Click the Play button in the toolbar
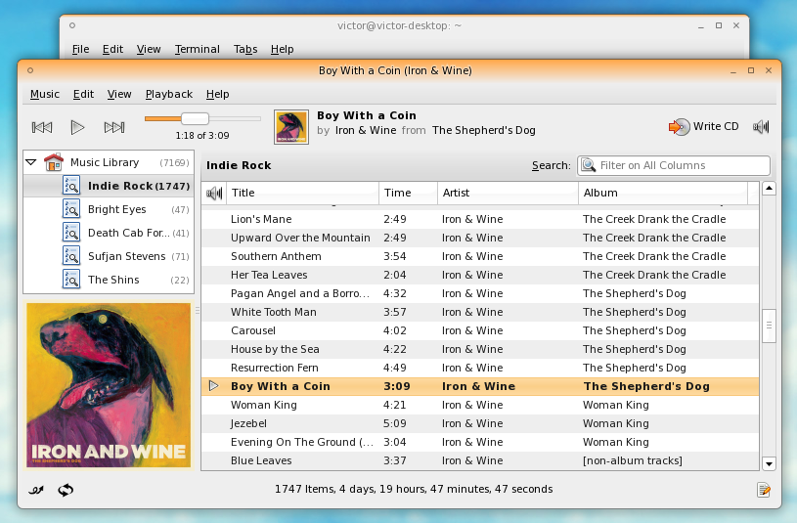Viewport: 797px width, 523px height. (77, 127)
